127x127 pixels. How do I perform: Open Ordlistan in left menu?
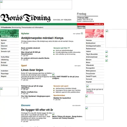[x=4, y=65]
